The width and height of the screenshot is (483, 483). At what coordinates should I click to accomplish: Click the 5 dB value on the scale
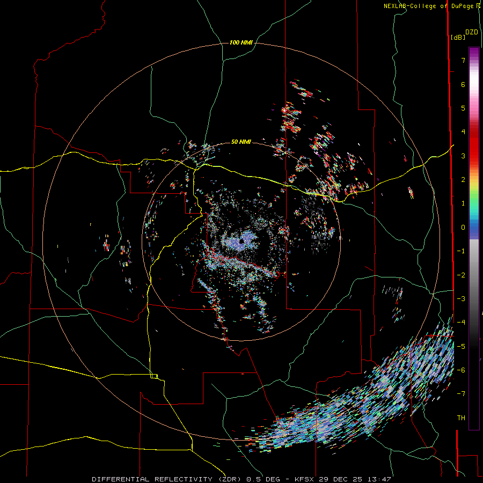463,108
